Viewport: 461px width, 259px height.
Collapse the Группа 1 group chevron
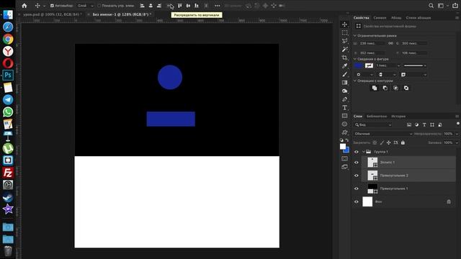click(363, 152)
